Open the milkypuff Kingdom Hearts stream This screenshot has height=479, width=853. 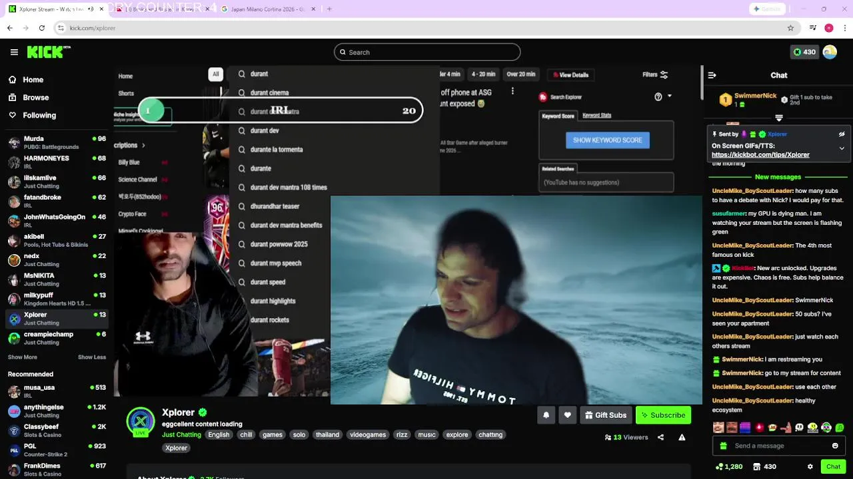point(57,299)
